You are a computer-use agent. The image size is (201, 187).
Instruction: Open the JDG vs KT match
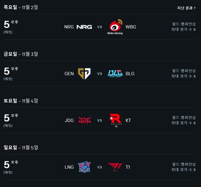100,120
